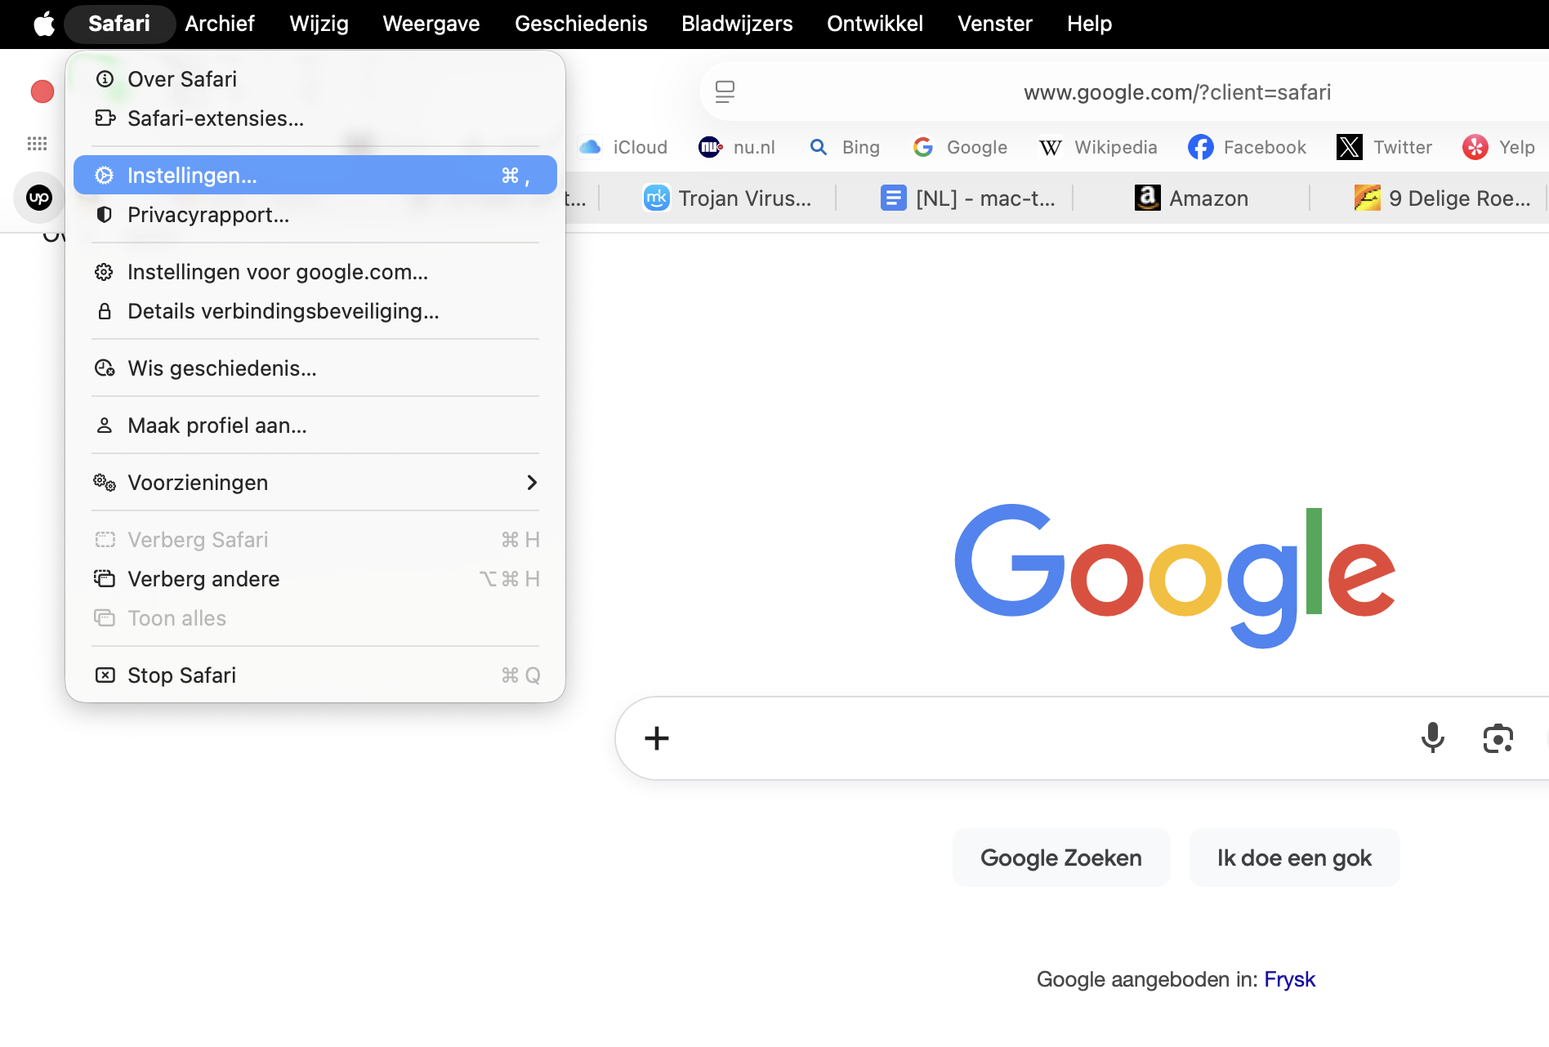Screen dimensions: 1549x1047
Task: Click the sidebar icon left of the address bar
Action: pos(725,91)
